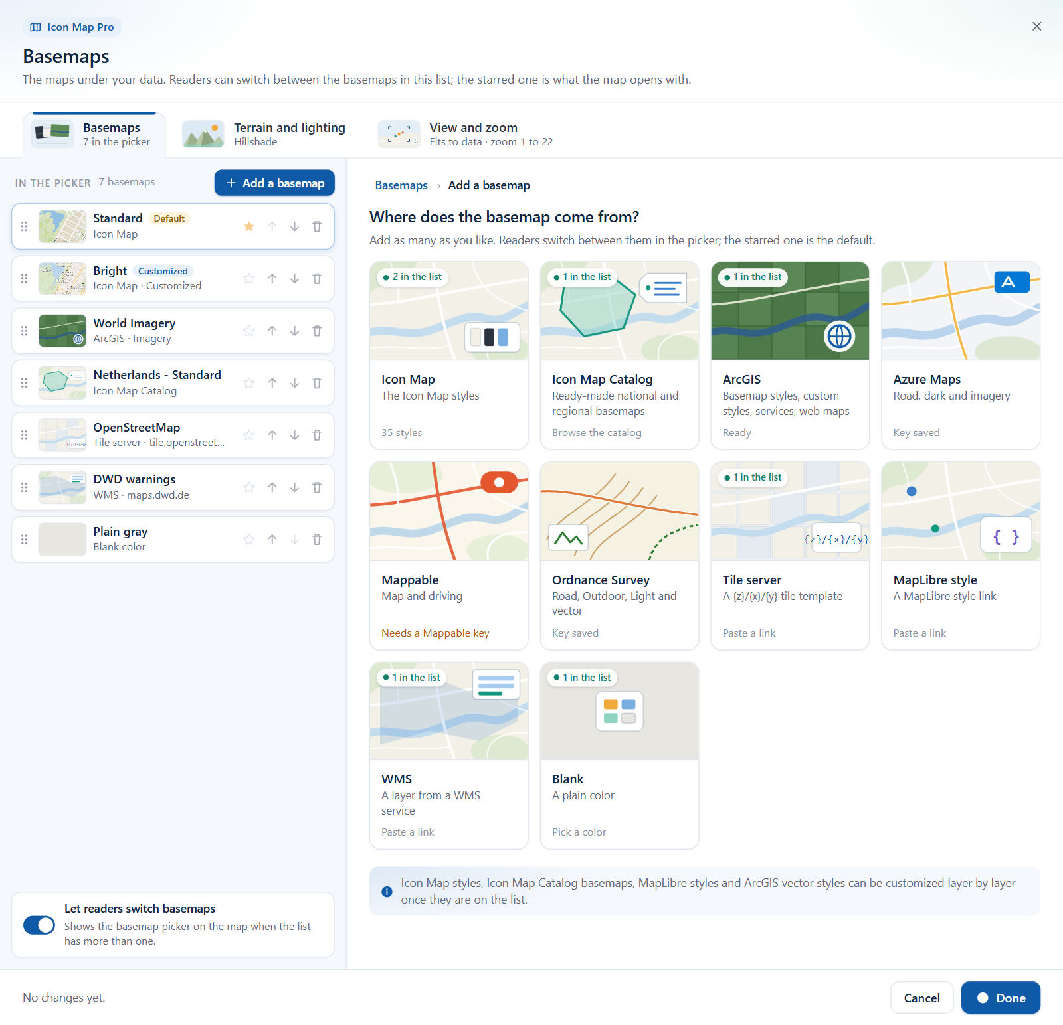Image resolution: width=1063 pixels, height=1025 pixels.
Task: Click Done
Action: [x=1001, y=998]
